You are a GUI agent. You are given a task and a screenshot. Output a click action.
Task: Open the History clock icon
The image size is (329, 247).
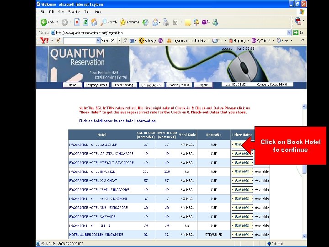pos(145,22)
